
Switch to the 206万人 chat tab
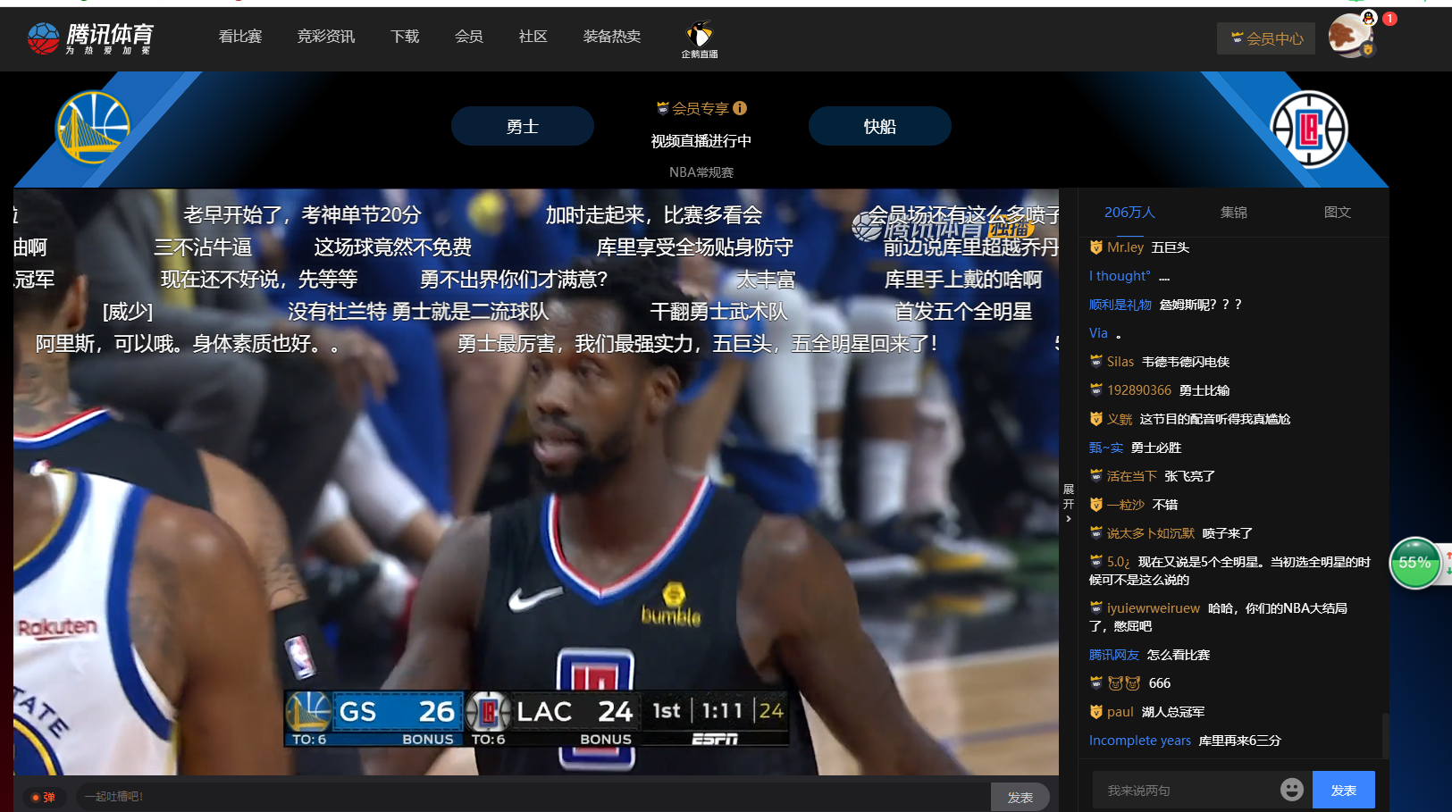coord(1129,213)
